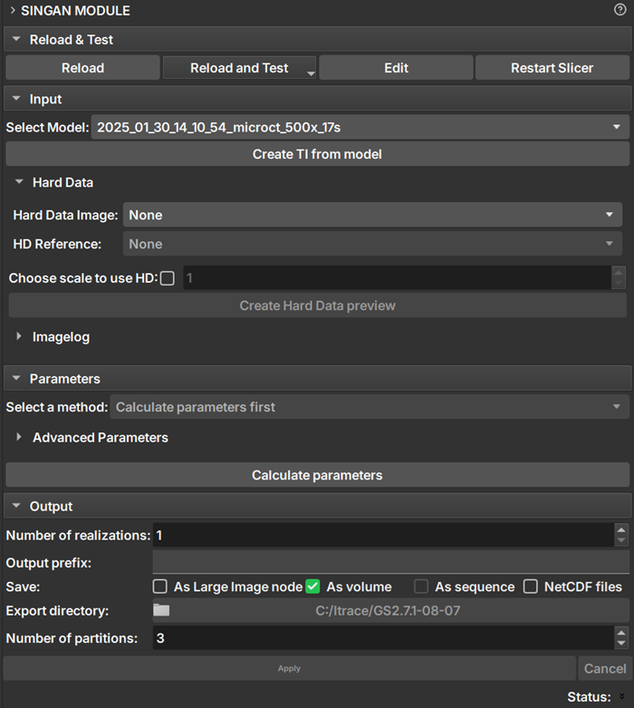634x708 pixels.
Task: Expand the Advanced Parameters section
Action: coord(20,437)
